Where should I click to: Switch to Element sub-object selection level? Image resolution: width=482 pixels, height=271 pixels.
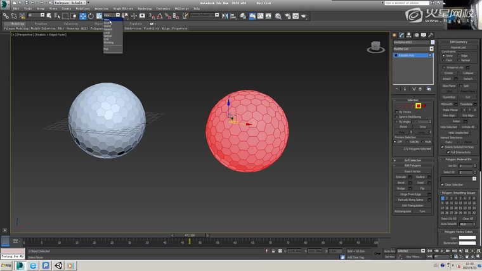[424, 106]
